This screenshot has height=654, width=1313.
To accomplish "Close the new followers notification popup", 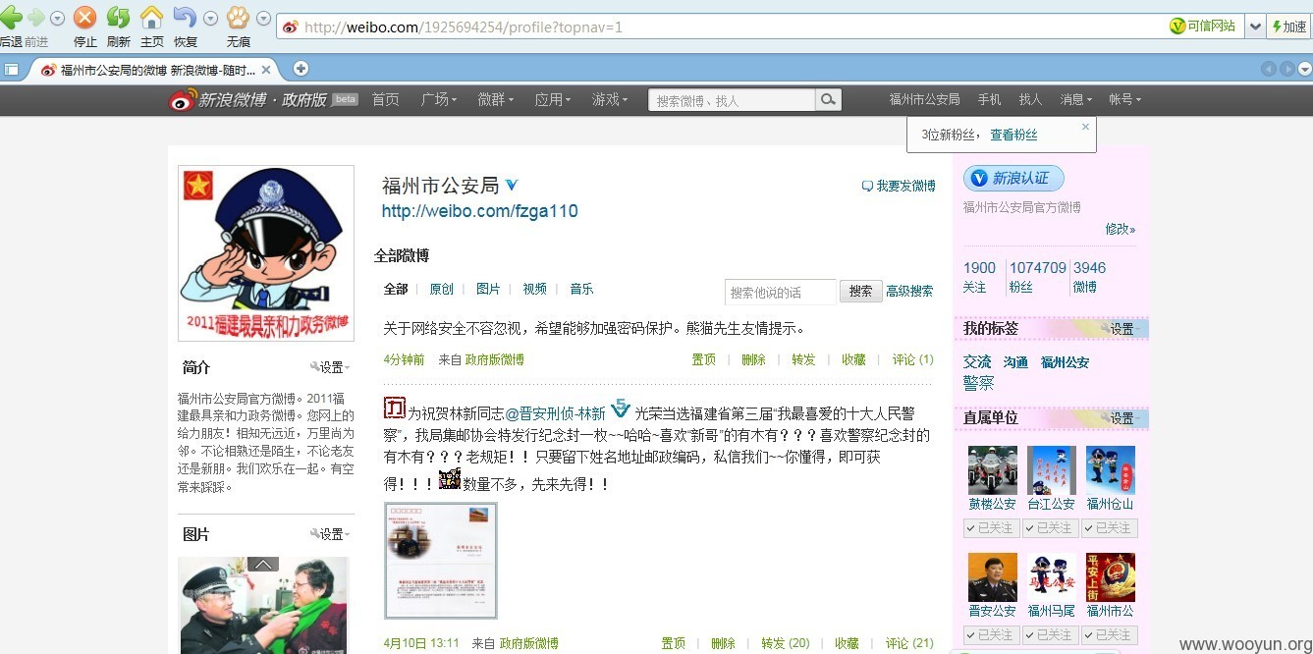I will (x=1085, y=127).
